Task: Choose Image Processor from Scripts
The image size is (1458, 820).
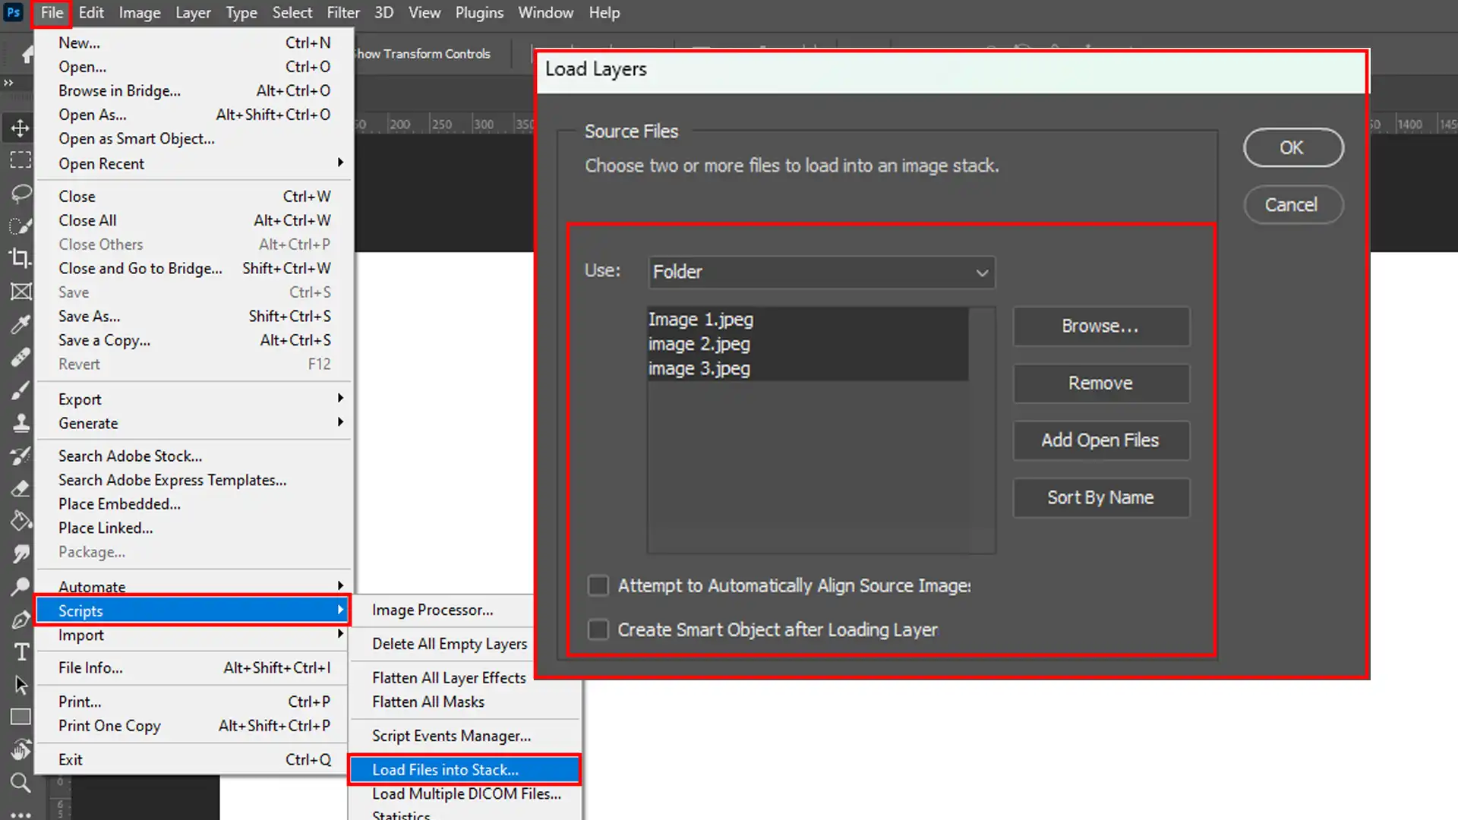Action: tap(433, 610)
